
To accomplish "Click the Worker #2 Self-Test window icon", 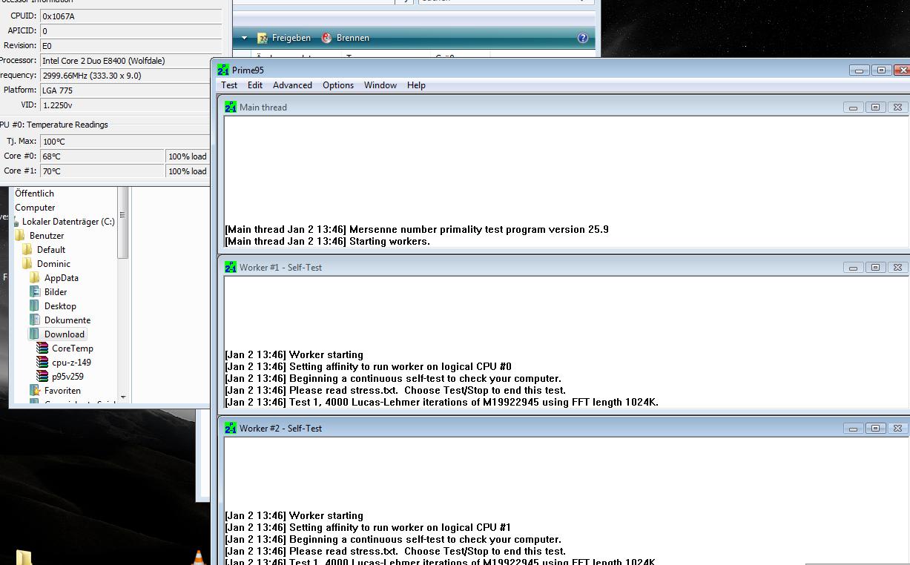I will coord(231,428).
